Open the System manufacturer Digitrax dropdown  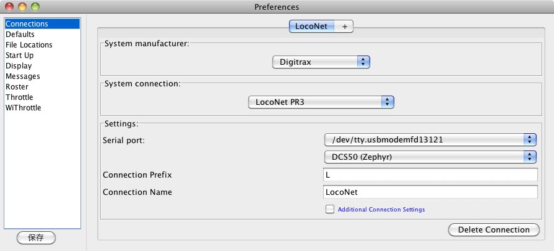[321, 62]
